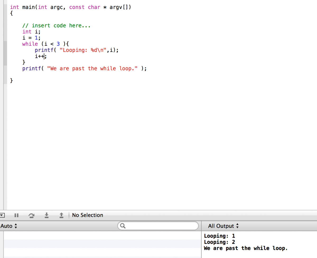The image size is (317, 258).
Task: Click the main function declaration line
Action: coord(70,7)
